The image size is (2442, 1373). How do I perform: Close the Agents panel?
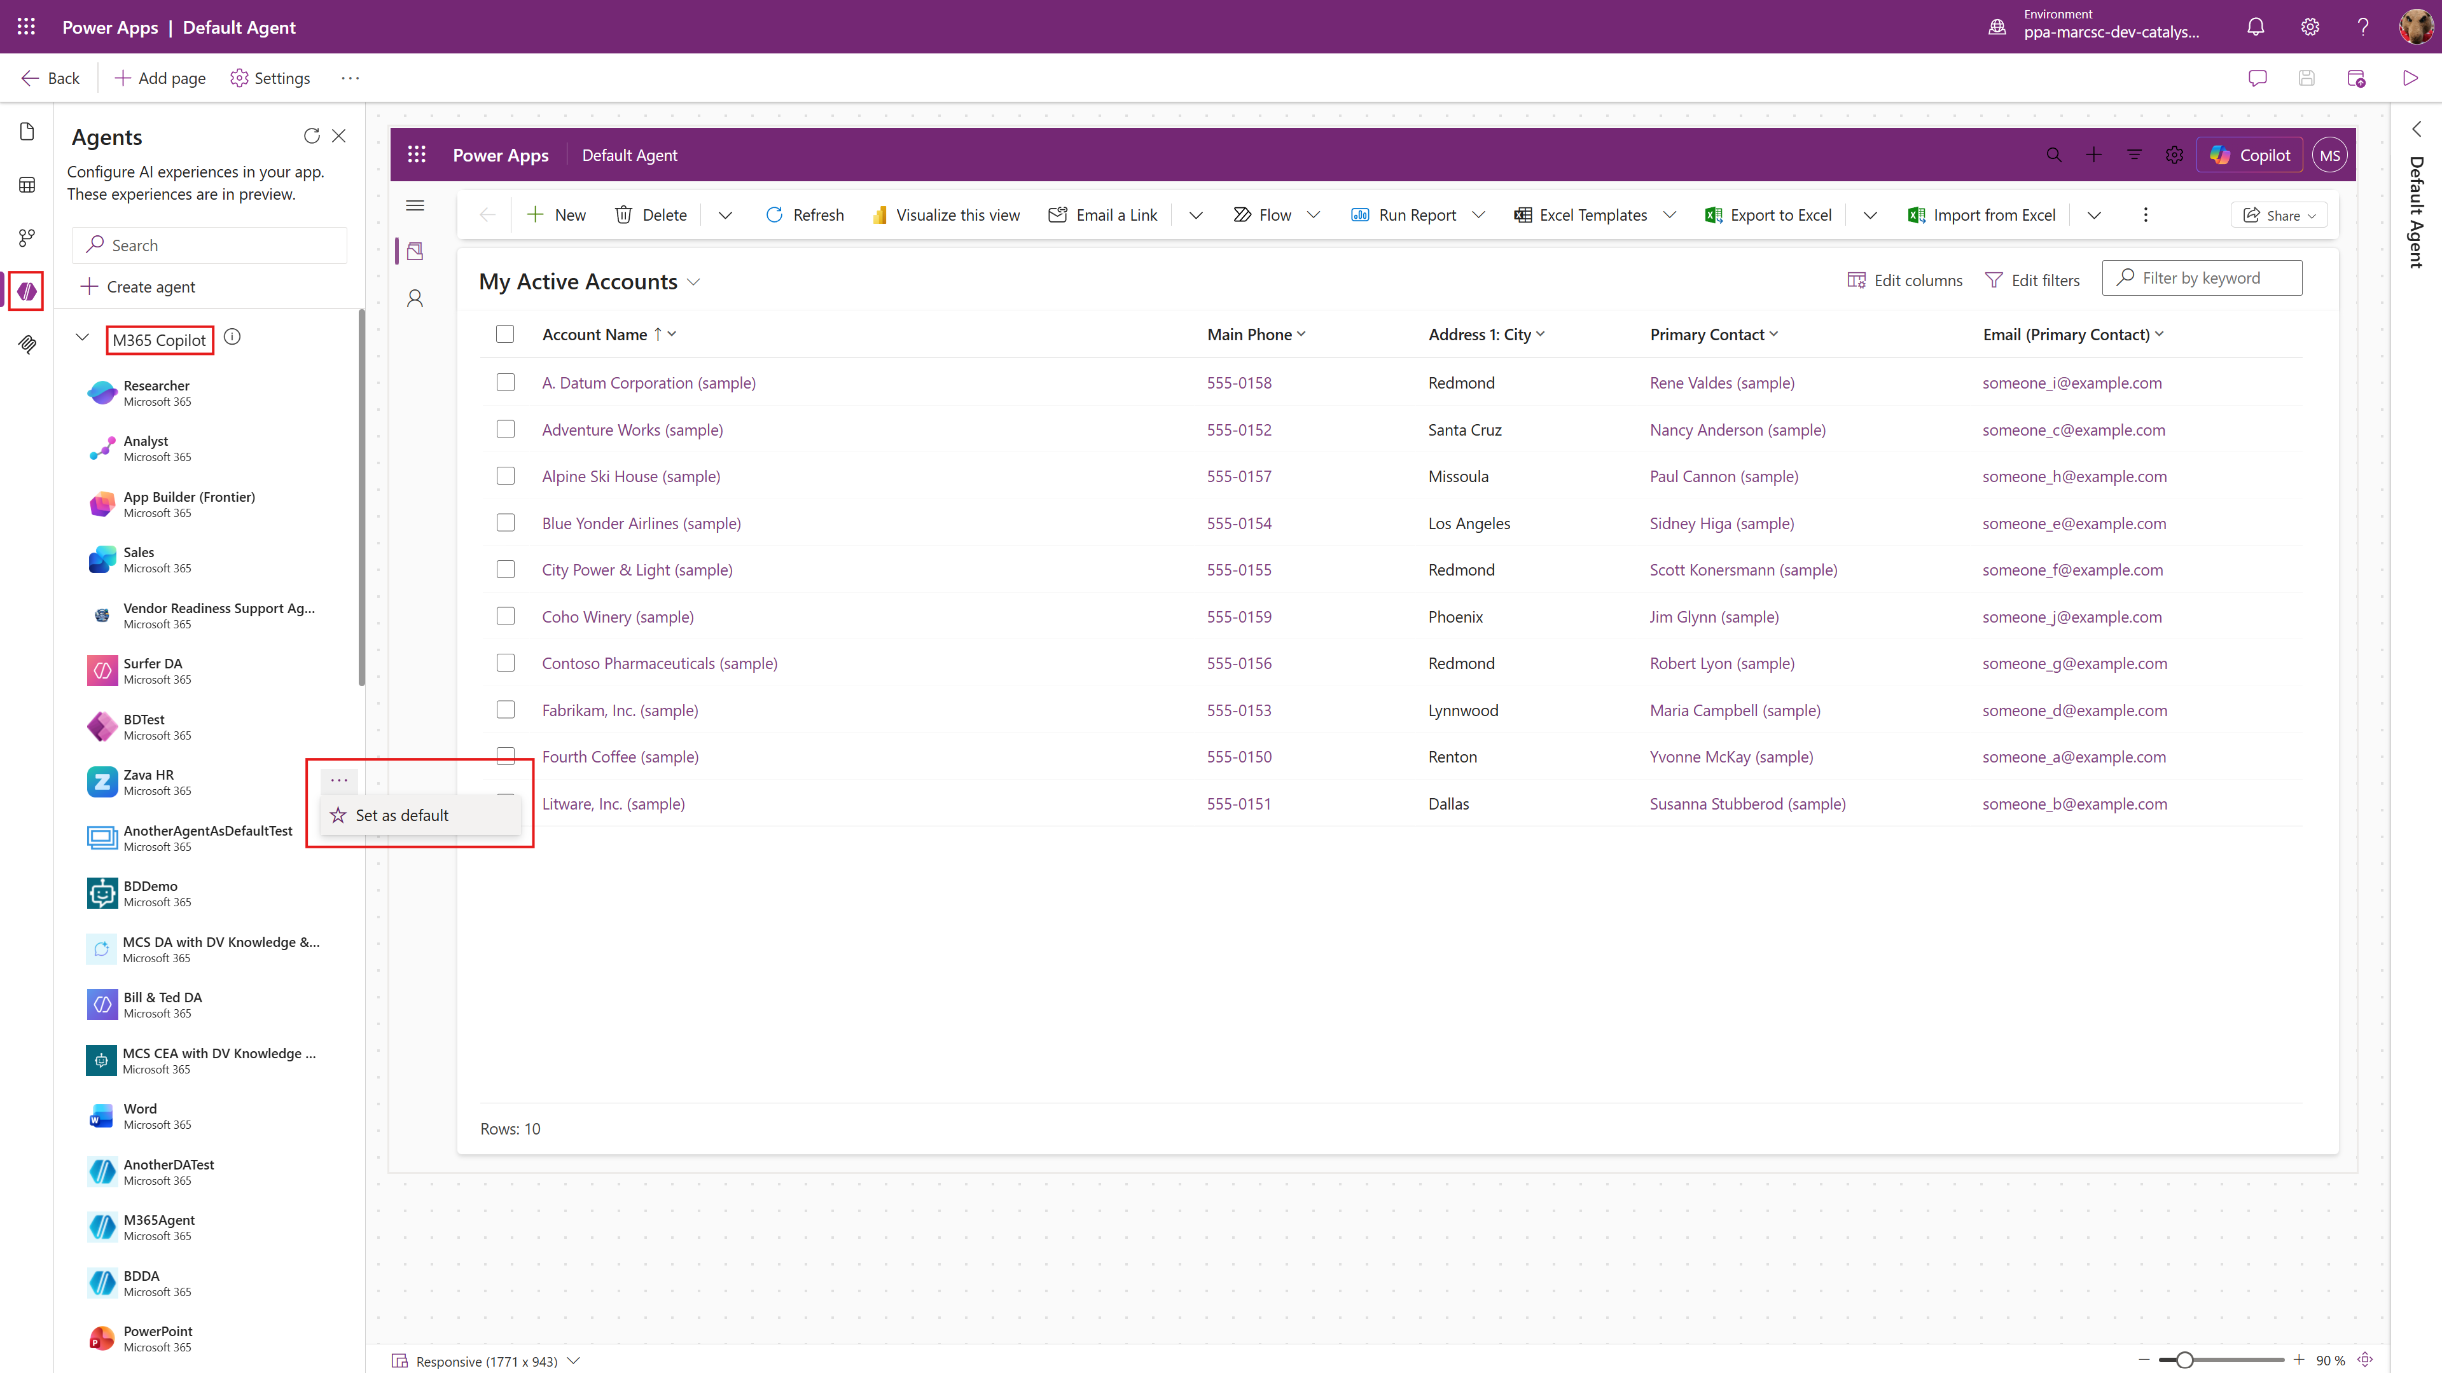pyautogui.click(x=338, y=137)
